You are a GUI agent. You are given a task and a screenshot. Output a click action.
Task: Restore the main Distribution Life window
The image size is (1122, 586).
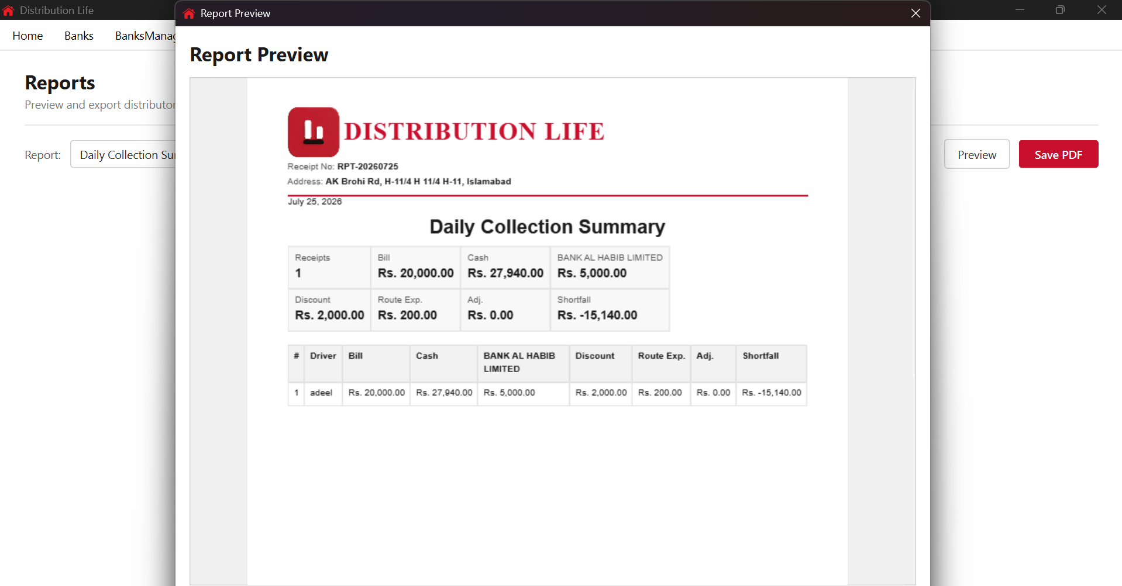click(1060, 10)
